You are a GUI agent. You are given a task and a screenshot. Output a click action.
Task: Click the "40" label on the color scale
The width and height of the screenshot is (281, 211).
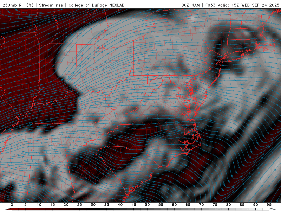[x=120, y=205]
